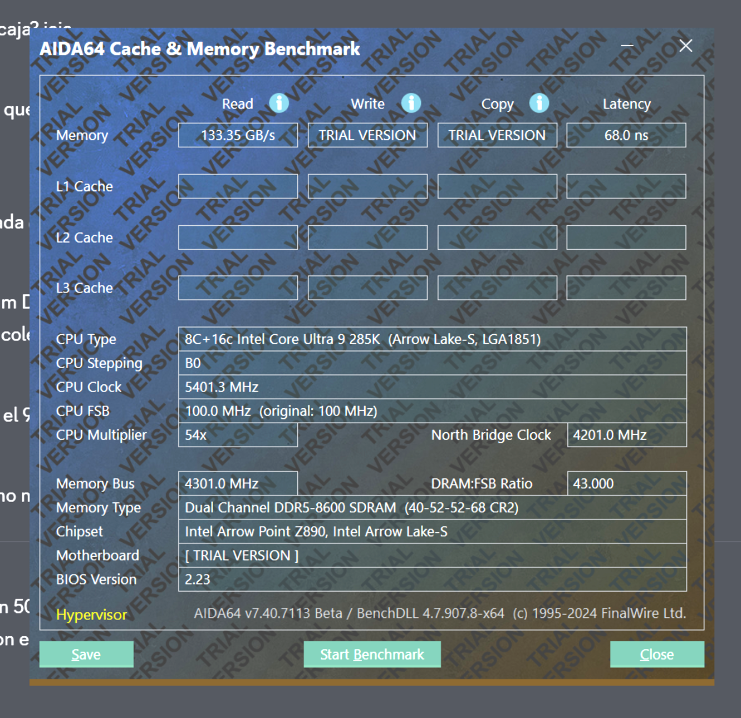Screen dimensions: 741x718
Task: Click the DRAM:FSB Ratio label
Action: (482, 484)
